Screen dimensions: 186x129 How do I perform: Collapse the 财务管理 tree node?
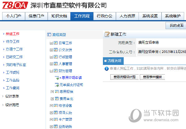(x=51, y=71)
